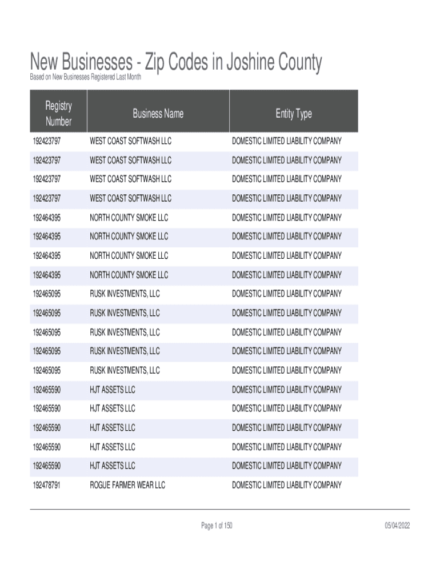Viewport: 440px width, 585px height.
Task: Select the last WEST COAST SOFTWASH LLC entry
Action: point(130,198)
